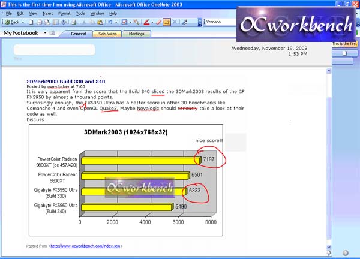Click the green Back navigation button
This screenshot has width=360, height=259.
click(12, 22)
